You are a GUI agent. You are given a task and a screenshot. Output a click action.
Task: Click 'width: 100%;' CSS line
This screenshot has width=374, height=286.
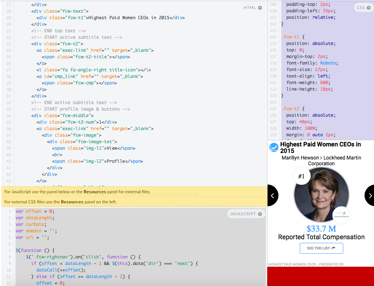coord(302,128)
